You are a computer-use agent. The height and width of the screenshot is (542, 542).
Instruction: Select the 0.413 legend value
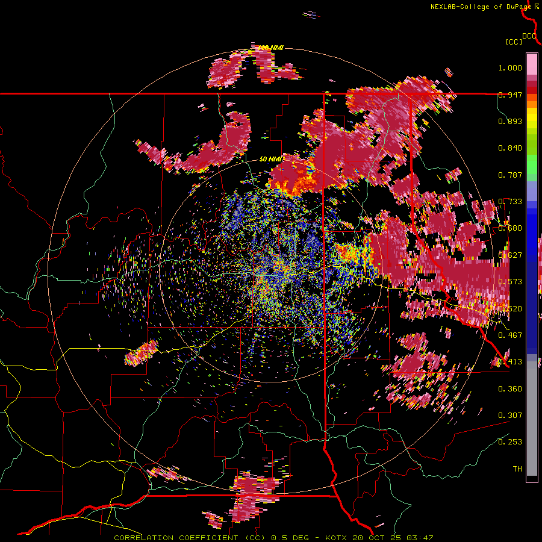(510, 362)
